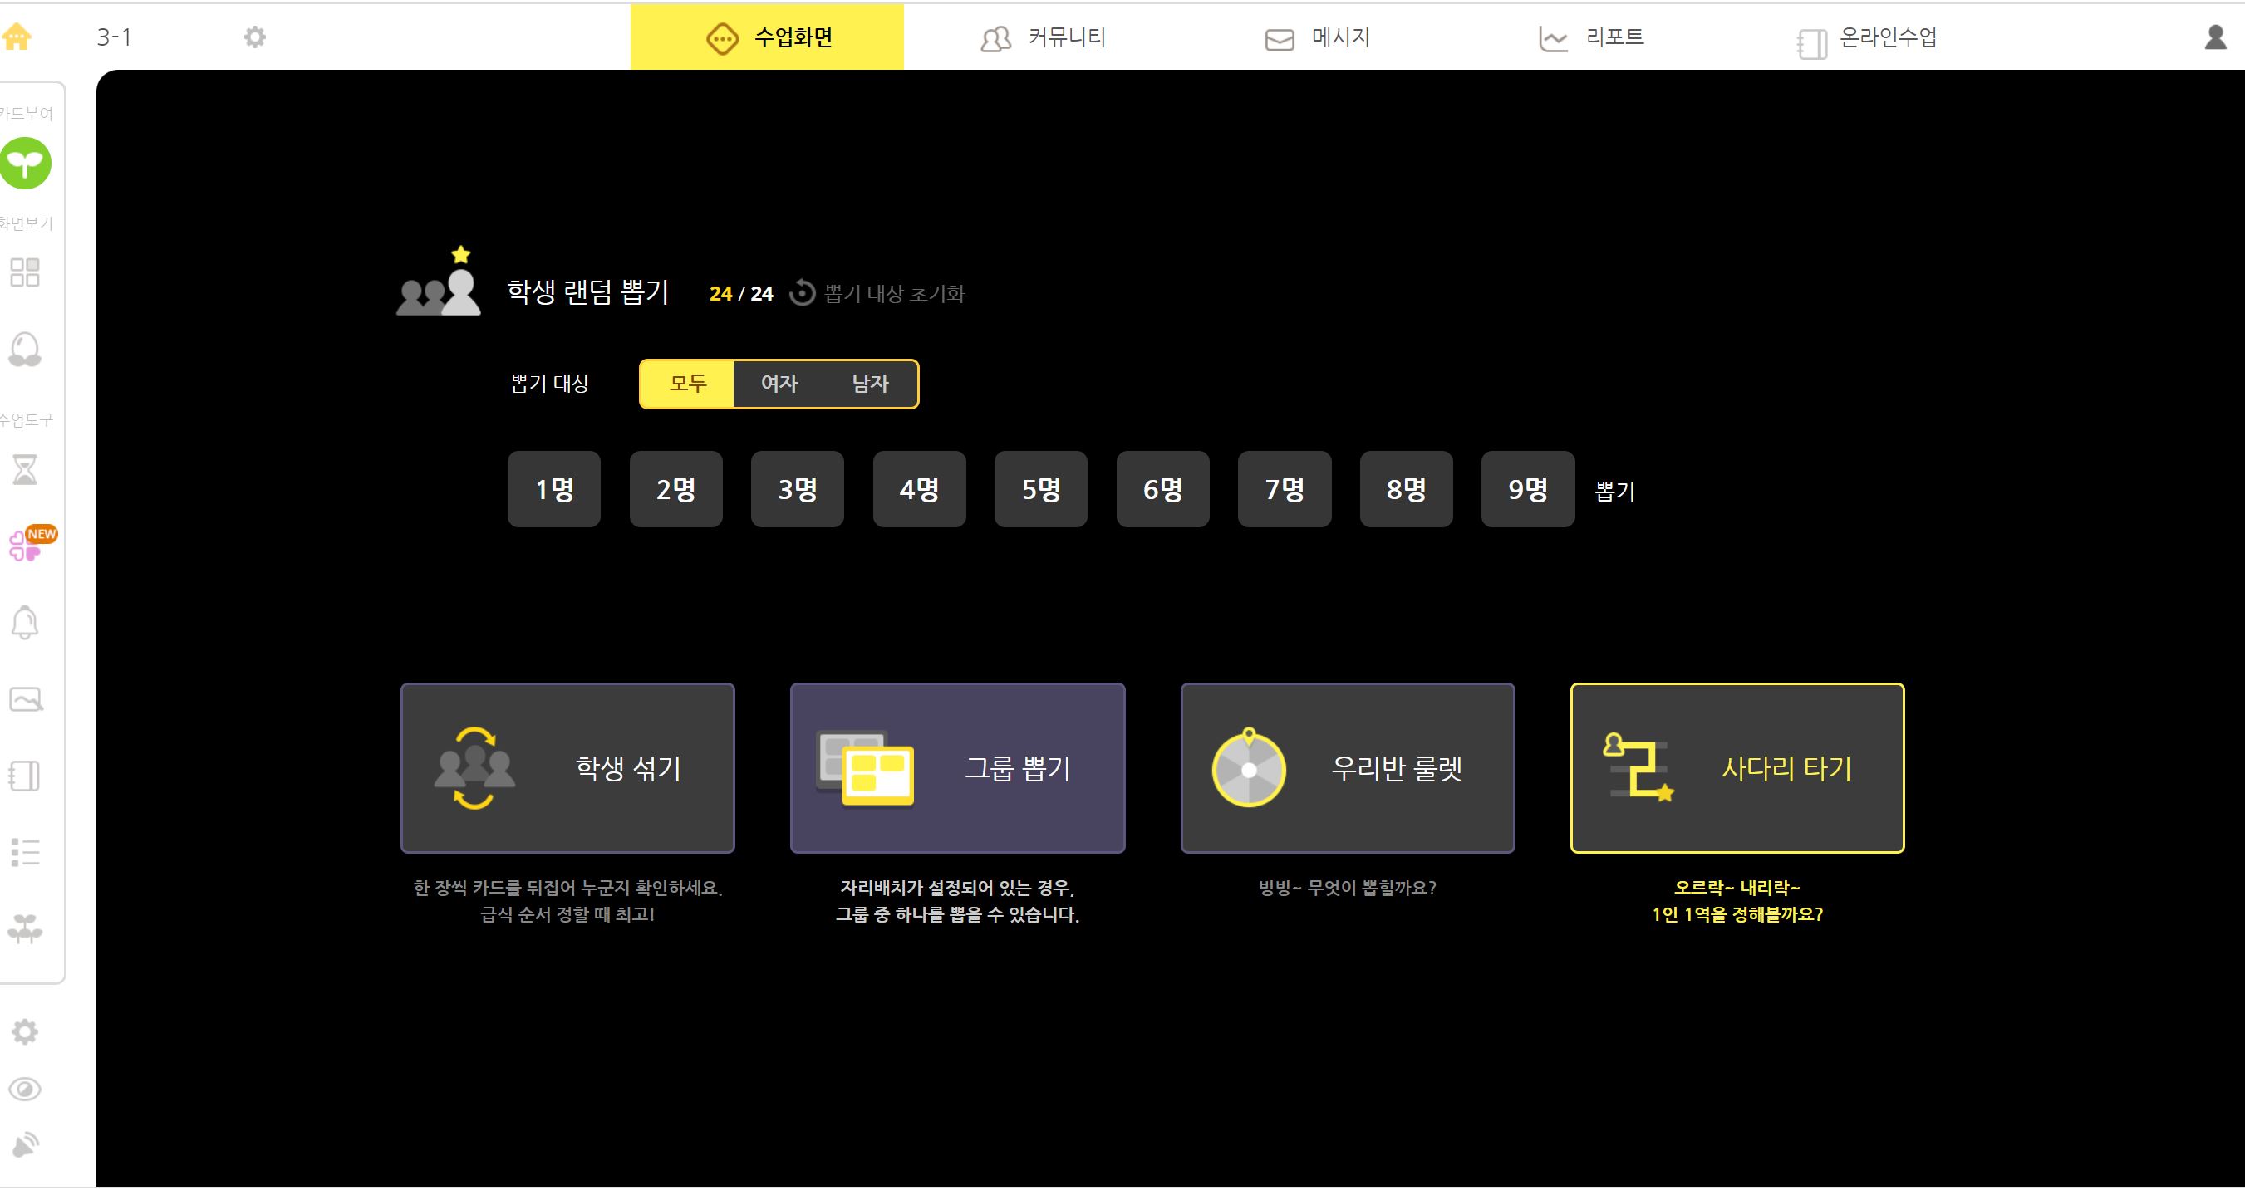Click the eye visibility icon at bottom left
The image size is (2245, 1195).
(24, 1090)
